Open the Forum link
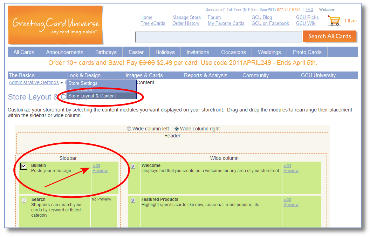Image resolution: width=370 pixels, height=238 pixels. pyautogui.click(x=214, y=17)
